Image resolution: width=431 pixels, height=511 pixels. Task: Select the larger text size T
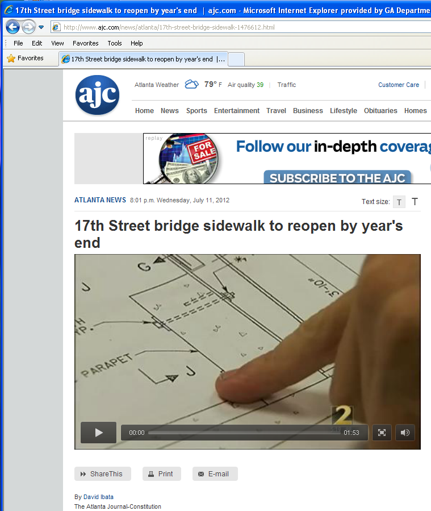tap(415, 202)
